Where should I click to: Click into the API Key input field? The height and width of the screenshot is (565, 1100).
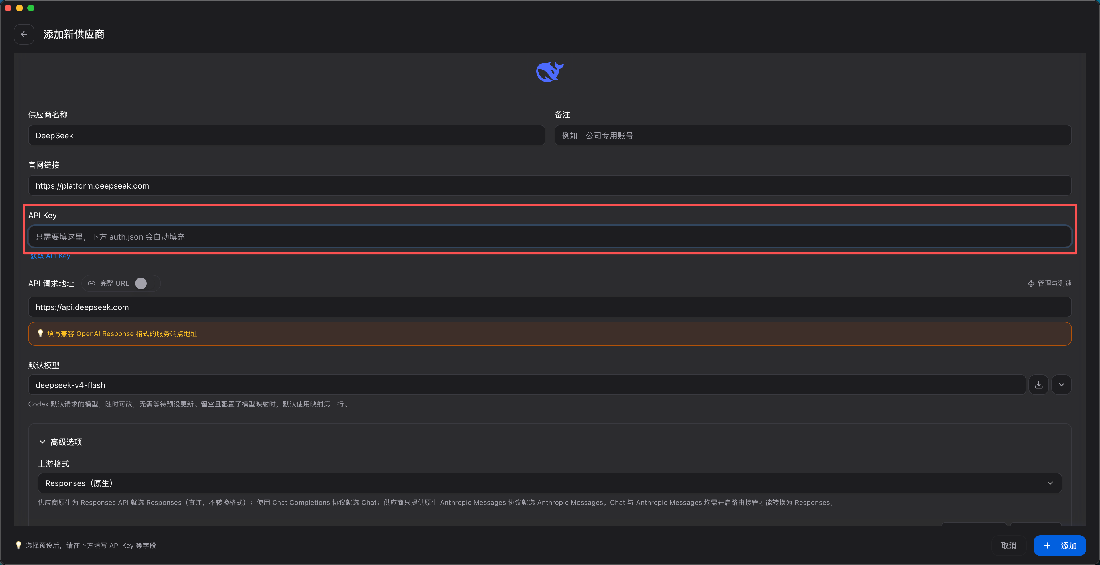550,237
